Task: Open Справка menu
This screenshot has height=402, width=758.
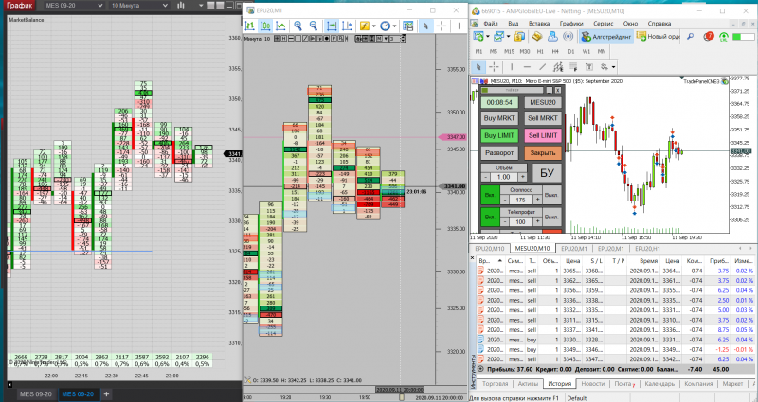Action: click(x=659, y=23)
